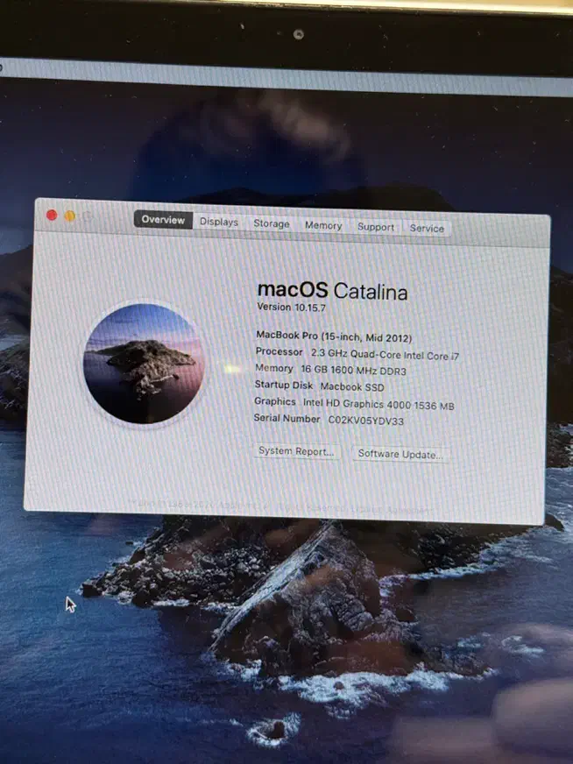573x764 pixels.
Task: Click the macOS Catalina title text
Action: click(x=332, y=291)
